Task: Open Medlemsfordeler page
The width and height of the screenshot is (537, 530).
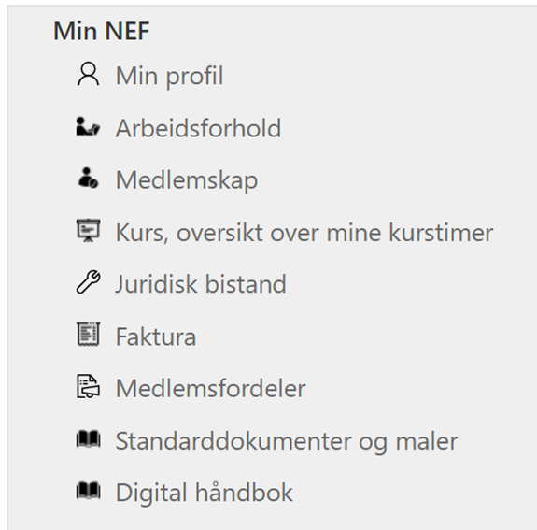Action: tap(211, 389)
